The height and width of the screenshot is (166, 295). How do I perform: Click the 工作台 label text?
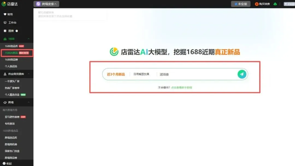pyautogui.click(x=12, y=23)
